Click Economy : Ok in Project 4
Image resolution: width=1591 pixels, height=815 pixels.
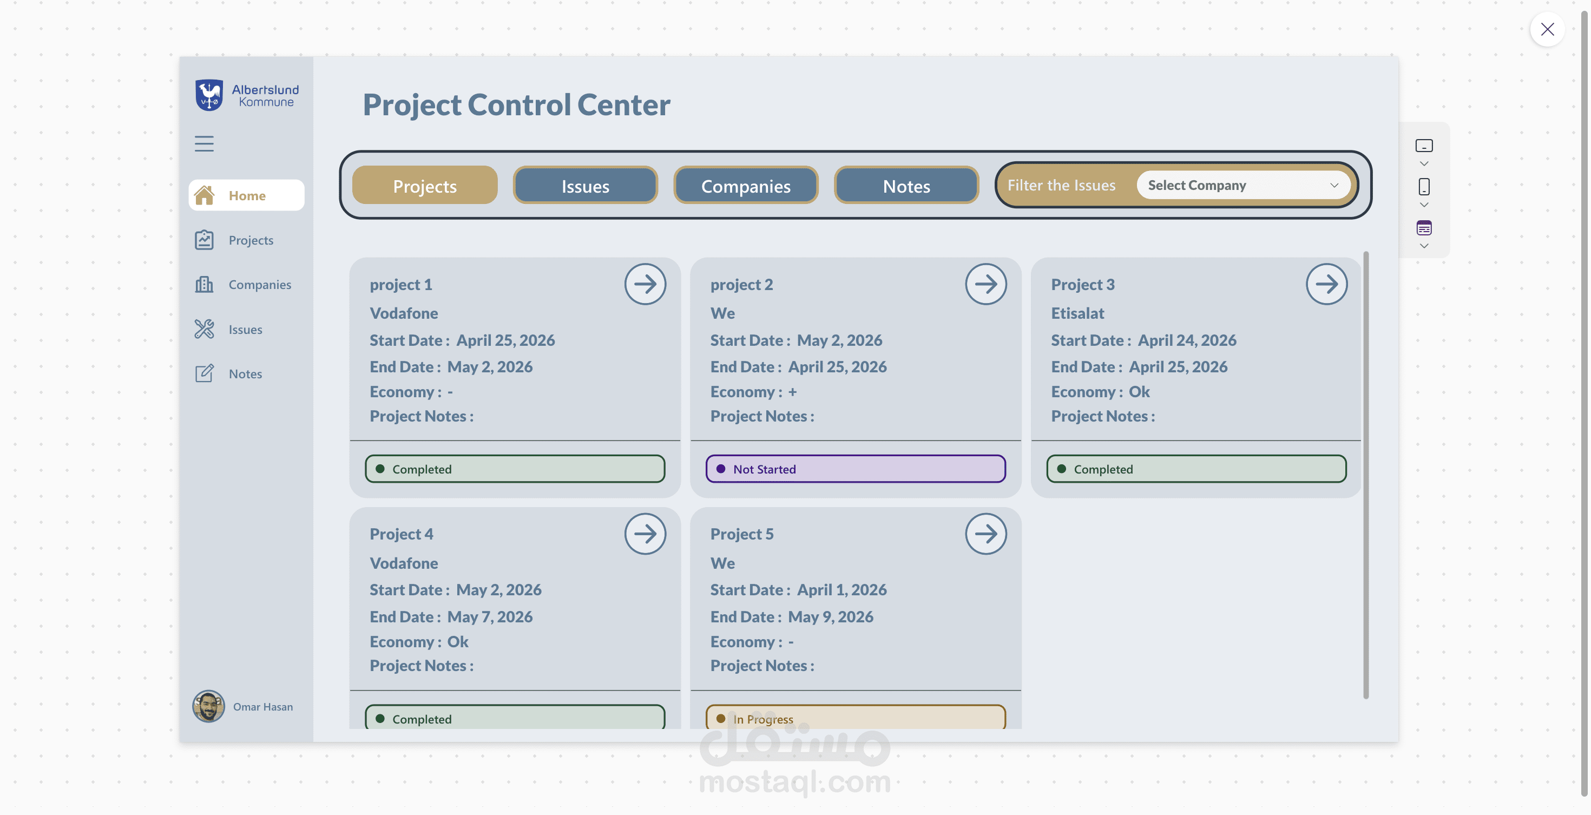[x=419, y=642]
